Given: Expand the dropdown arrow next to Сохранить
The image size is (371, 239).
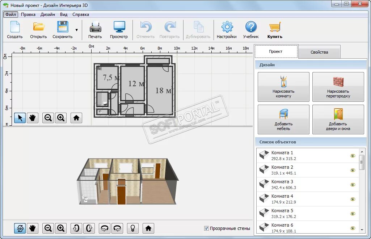Looking at the screenshot, I should click(77, 30).
